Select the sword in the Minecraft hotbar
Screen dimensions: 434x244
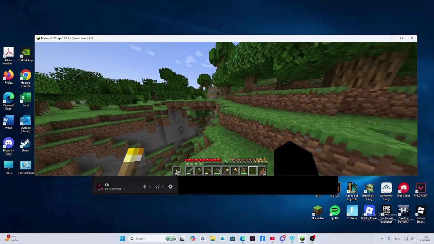click(190, 171)
